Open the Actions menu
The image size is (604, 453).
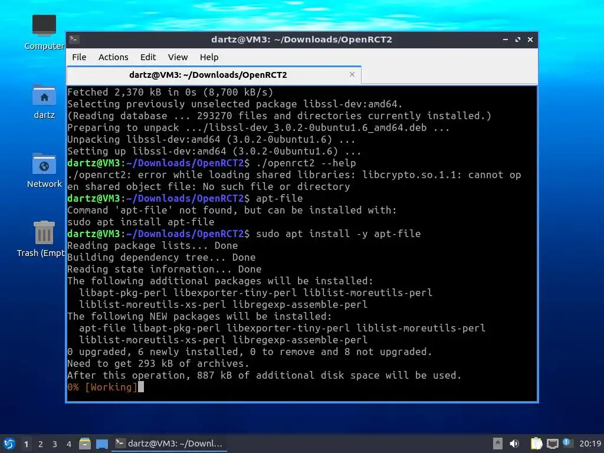[113, 57]
